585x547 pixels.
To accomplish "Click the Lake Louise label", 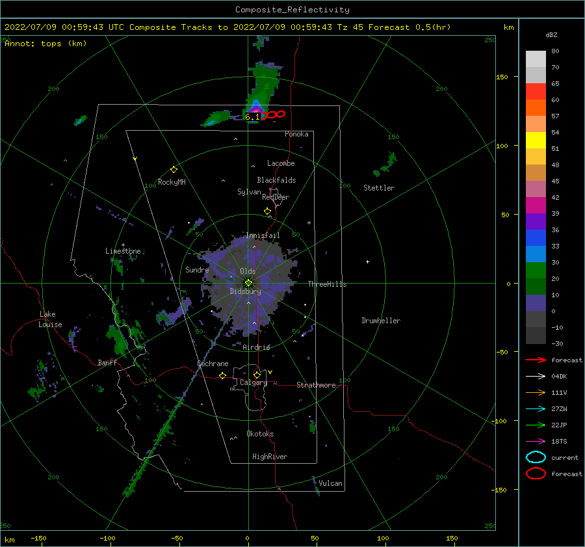I will pos(50,319).
